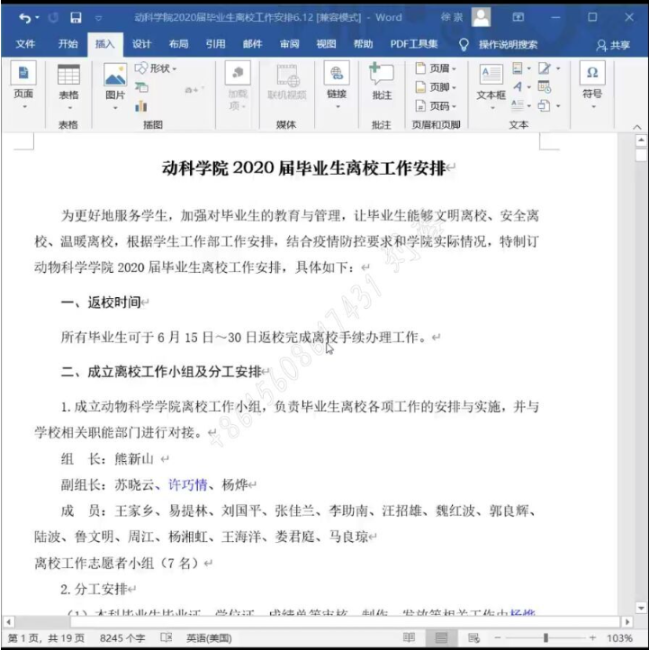Click the 共享 share button

[614, 45]
